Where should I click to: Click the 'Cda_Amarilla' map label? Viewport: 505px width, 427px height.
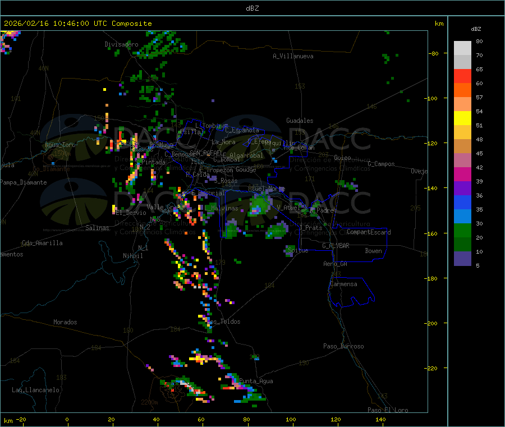42,243
